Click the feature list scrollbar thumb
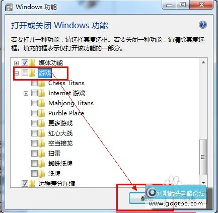 pos(203,157)
